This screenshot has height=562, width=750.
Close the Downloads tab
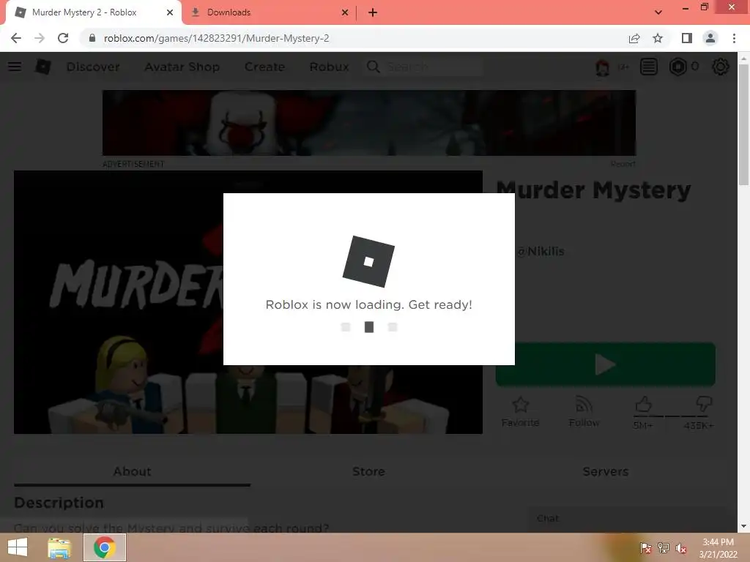(x=345, y=12)
